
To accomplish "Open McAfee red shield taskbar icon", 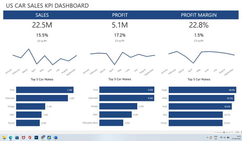I will tap(24, 137).
